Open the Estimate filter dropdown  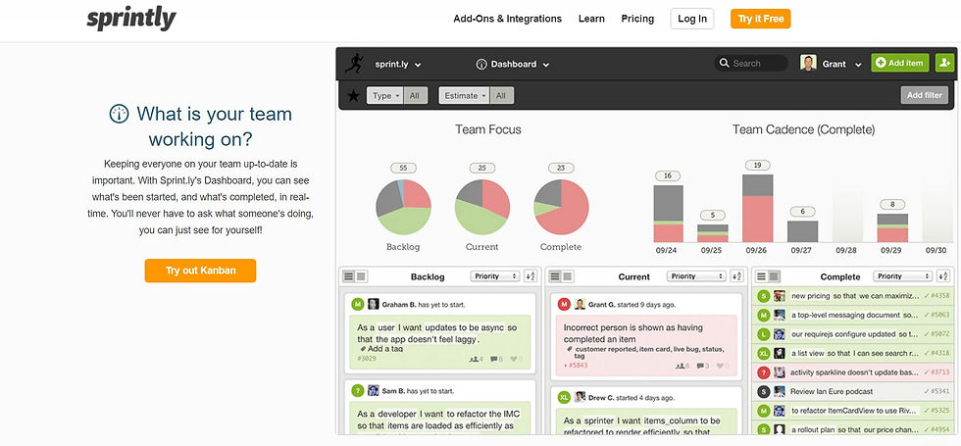[465, 96]
